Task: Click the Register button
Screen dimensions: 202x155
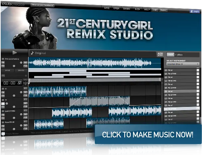Action: pos(163,10)
